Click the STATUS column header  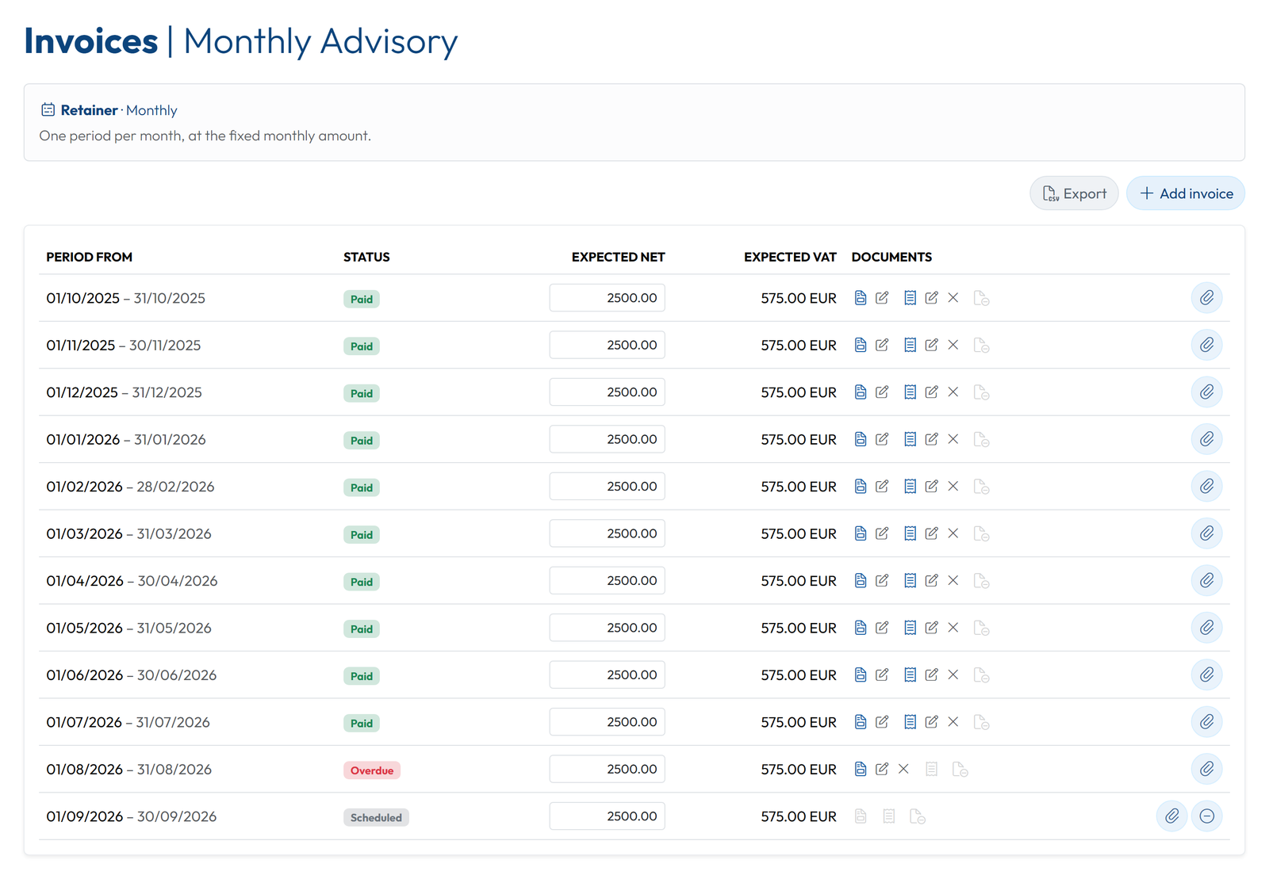tap(366, 257)
